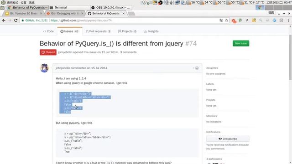Click the green evernote-style extension icon
The height and width of the screenshot is (164, 292).
(x=240, y=20)
